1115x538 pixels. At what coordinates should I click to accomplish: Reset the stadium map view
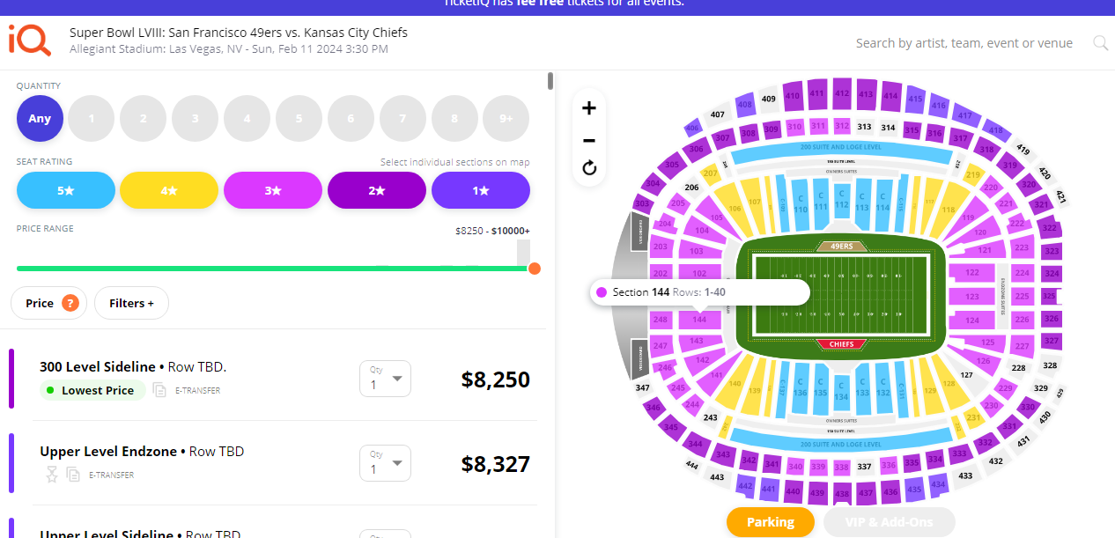point(589,168)
